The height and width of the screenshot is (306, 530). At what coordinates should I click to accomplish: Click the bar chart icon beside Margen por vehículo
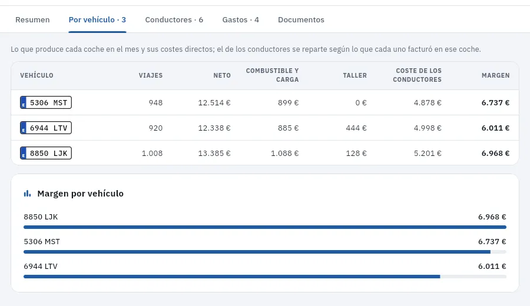[27, 194]
